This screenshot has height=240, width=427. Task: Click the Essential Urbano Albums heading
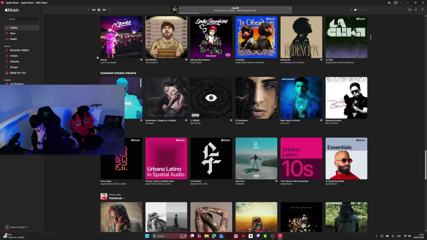coord(118,73)
